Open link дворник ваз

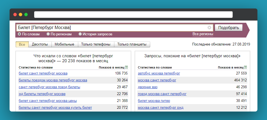148,87
